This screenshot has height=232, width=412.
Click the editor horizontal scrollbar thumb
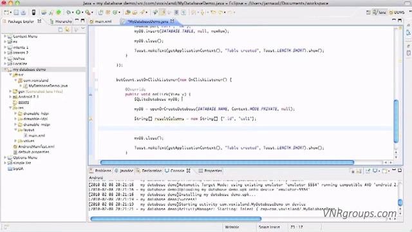click(x=227, y=162)
